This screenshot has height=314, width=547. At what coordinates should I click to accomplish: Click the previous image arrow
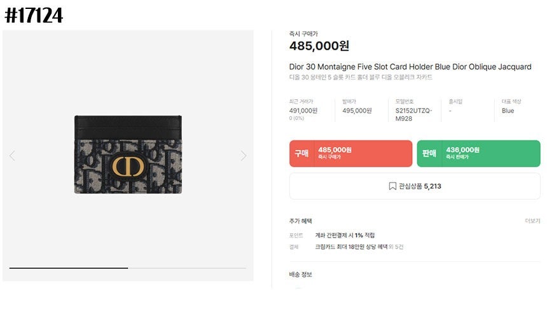12,156
